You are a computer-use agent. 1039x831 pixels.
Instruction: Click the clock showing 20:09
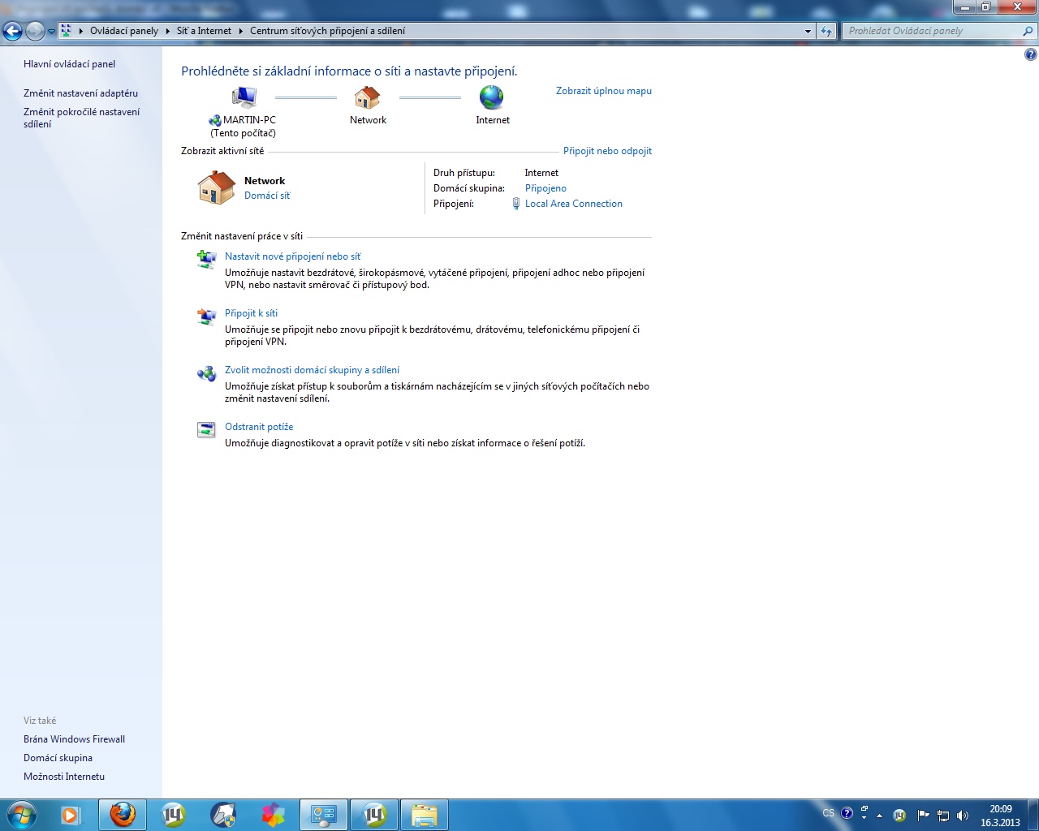1000,816
